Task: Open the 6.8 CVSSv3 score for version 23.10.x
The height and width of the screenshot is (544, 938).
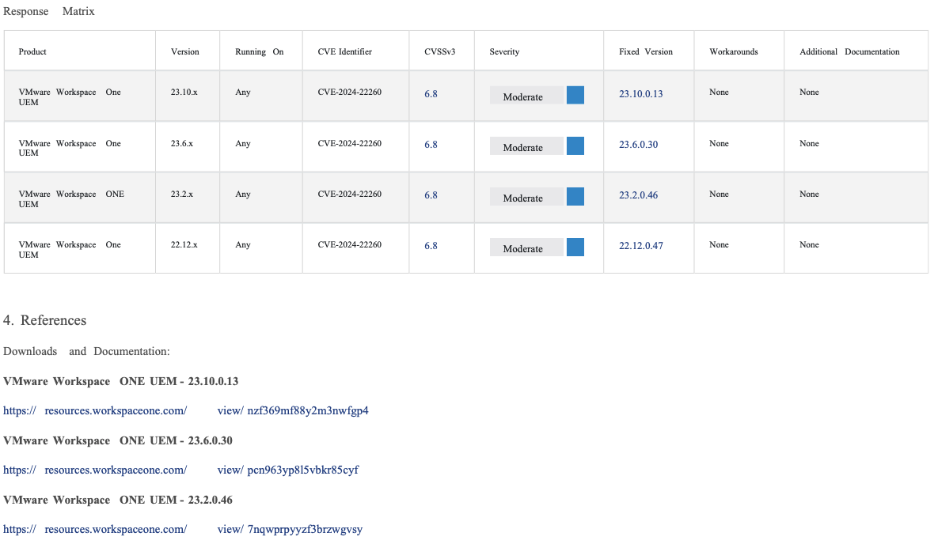Action: (x=431, y=94)
